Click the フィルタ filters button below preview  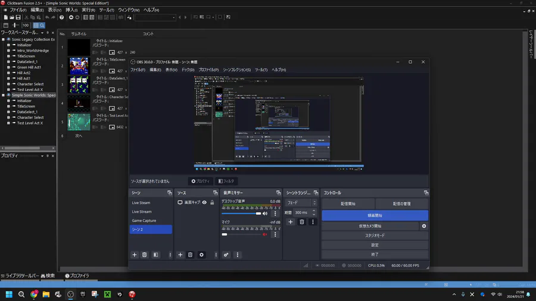point(226,181)
